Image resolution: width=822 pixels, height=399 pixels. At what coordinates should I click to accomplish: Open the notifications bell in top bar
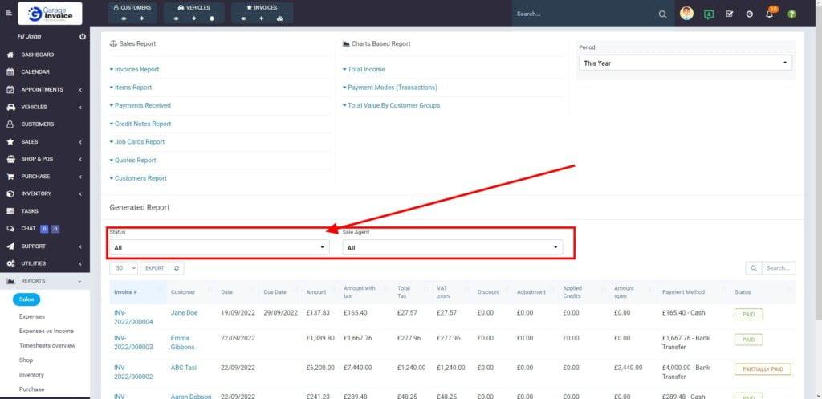(x=770, y=14)
